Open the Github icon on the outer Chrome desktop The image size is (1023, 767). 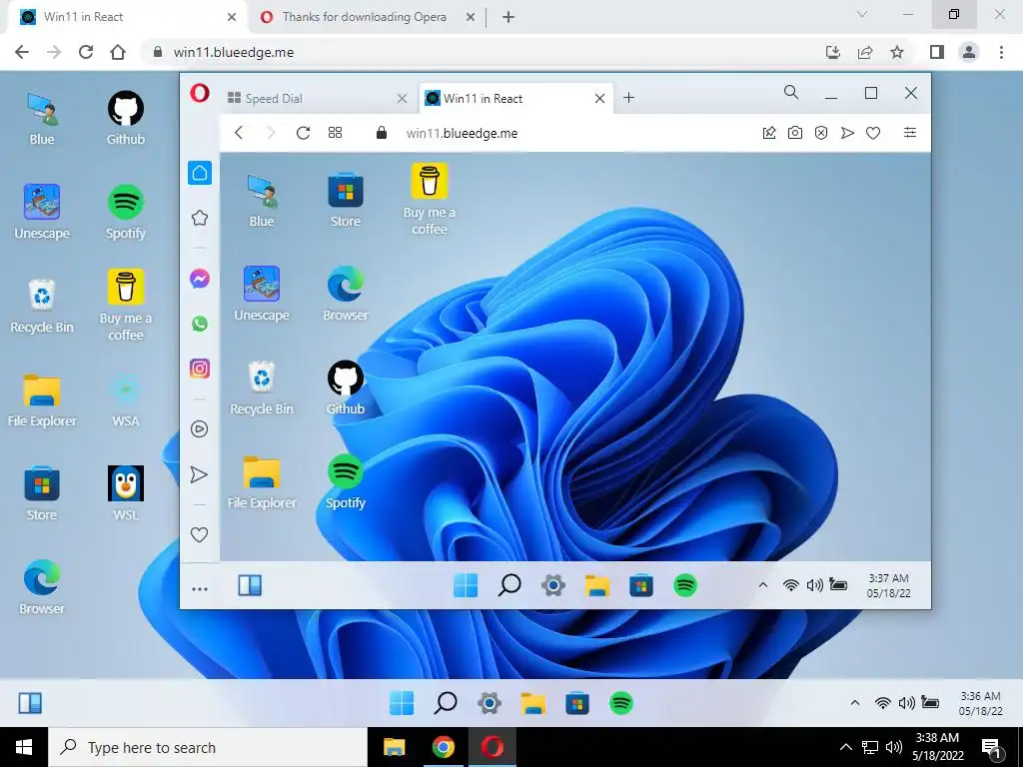pyautogui.click(x=125, y=118)
